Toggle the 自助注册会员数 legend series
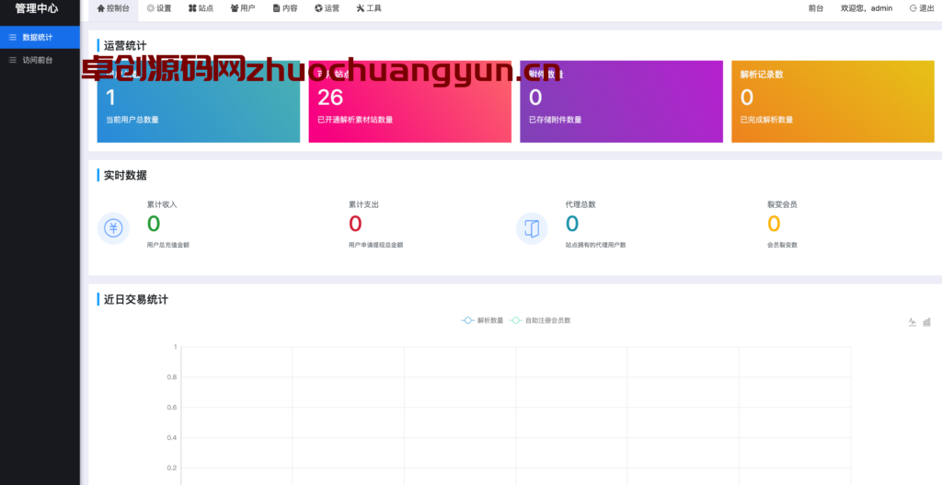 540,320
